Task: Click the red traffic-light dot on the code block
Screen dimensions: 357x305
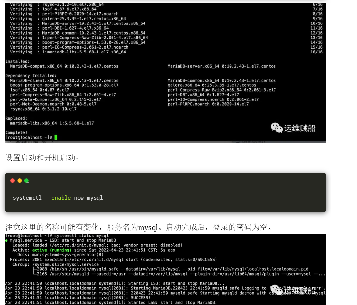Action: coord(13,180)
